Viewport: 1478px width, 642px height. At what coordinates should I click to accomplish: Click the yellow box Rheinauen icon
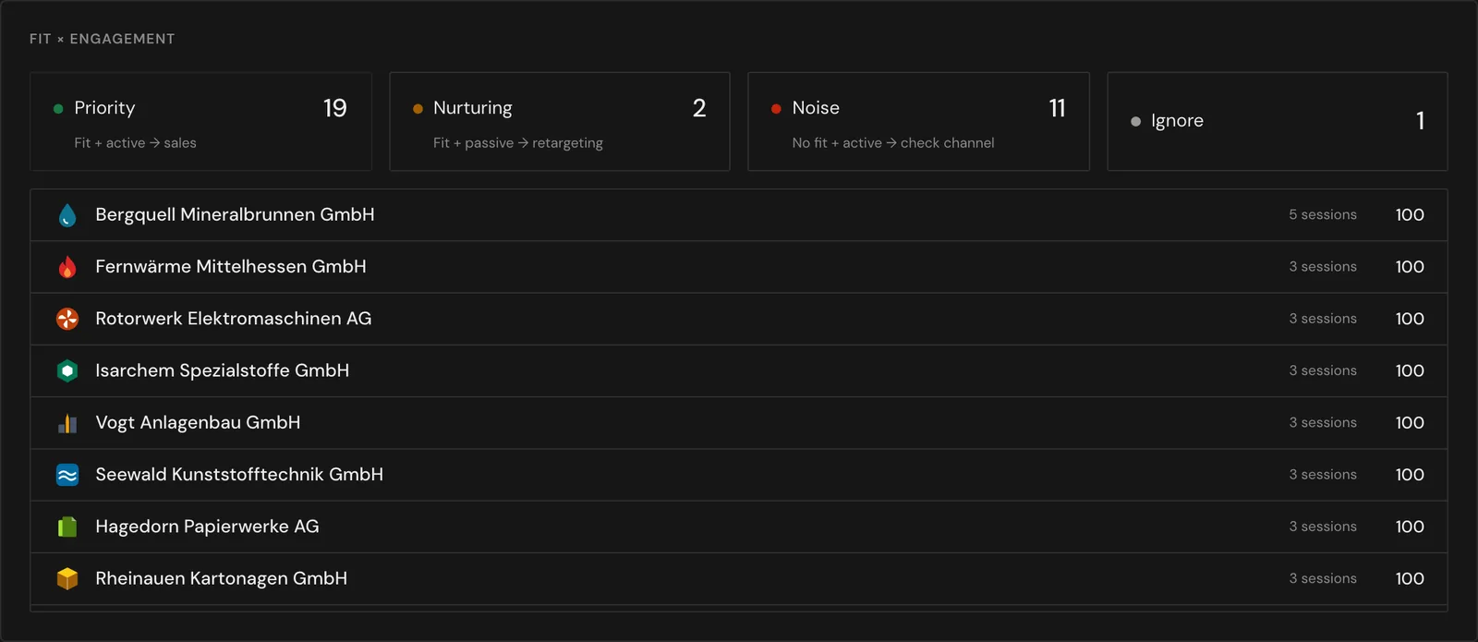coord(67,578)
